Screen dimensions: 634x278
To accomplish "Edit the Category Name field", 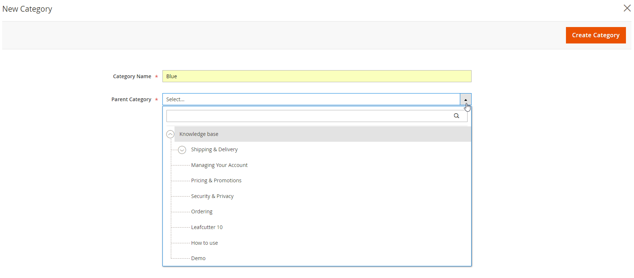I will tap(317, 76).
